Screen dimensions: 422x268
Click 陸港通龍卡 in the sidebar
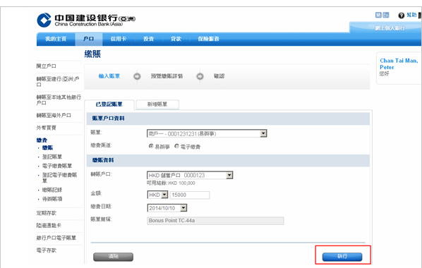point(49,226)
